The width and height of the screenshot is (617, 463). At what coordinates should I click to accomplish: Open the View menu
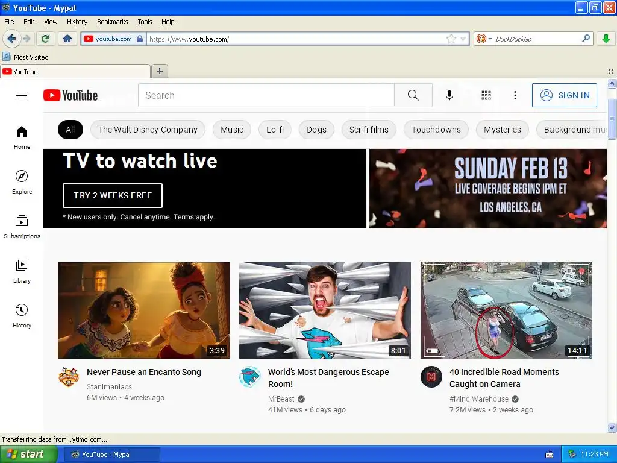coord(51,22)
